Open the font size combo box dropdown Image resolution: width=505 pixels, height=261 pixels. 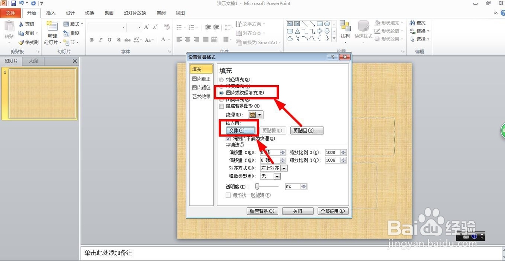click(140, 27)
